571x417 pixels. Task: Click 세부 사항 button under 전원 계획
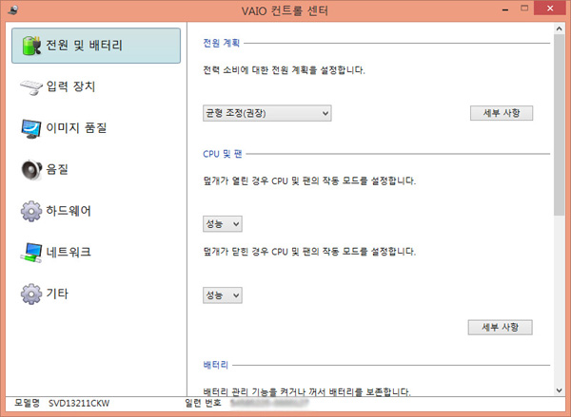pos(502,113)
